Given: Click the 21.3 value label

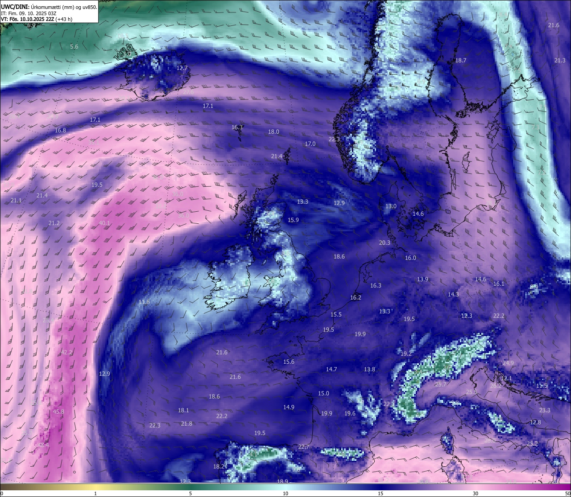Looking at the screenshot, I should coord(560,61).
